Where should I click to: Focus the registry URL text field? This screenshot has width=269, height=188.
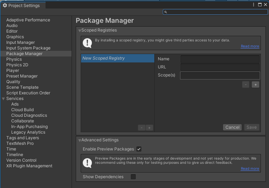pos(220,67)
